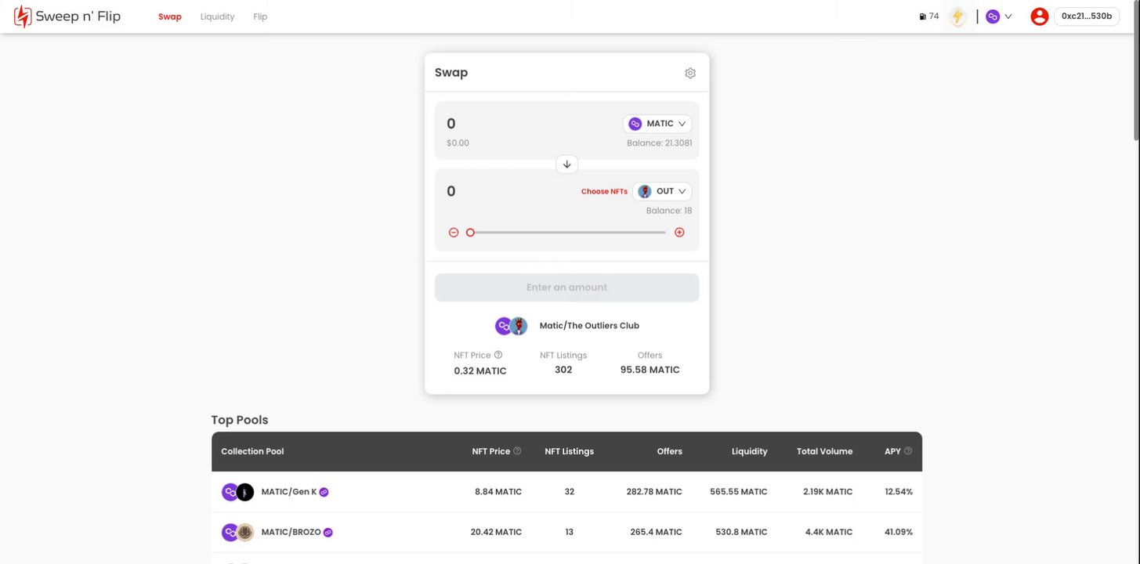This screenshot has width=1140, height=564.
Task: Click the Matic/The Outliers Club pair icon
Action: point(511,326)
